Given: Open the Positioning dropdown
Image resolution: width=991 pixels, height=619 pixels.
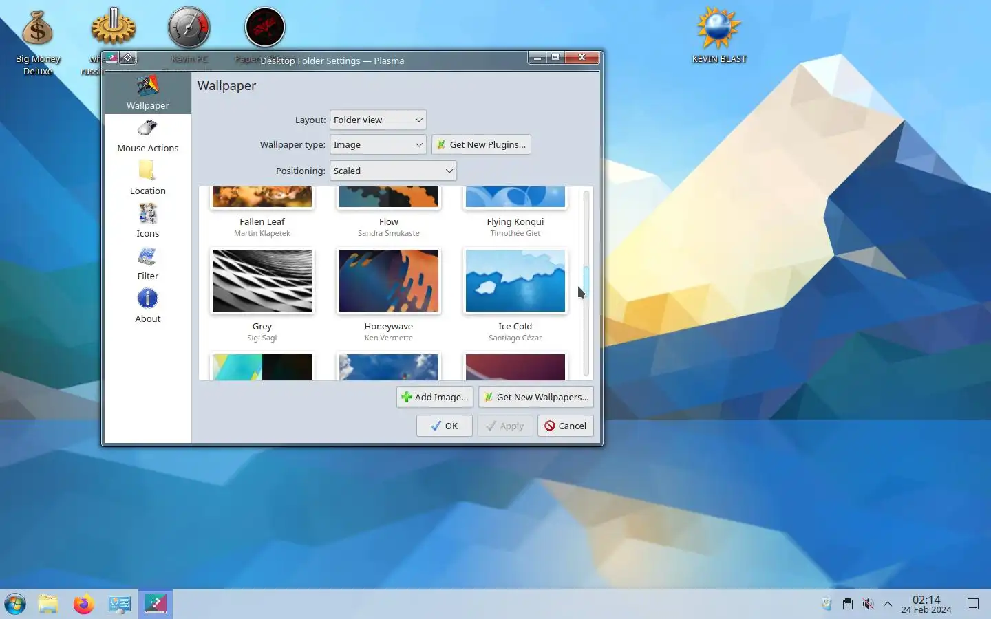Looking at the screenshot, I should (393, 171).
